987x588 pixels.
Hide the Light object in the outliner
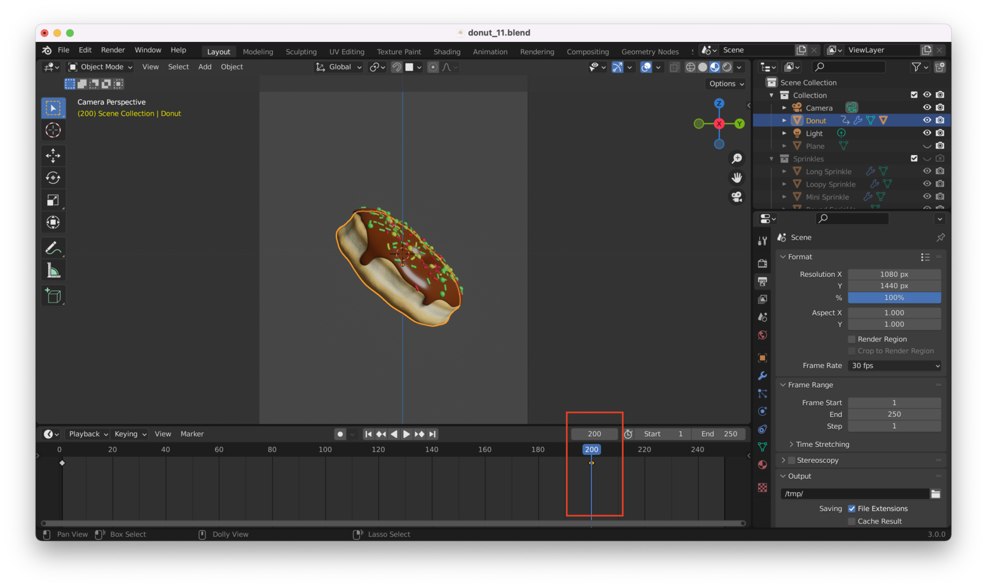[927, 133]
